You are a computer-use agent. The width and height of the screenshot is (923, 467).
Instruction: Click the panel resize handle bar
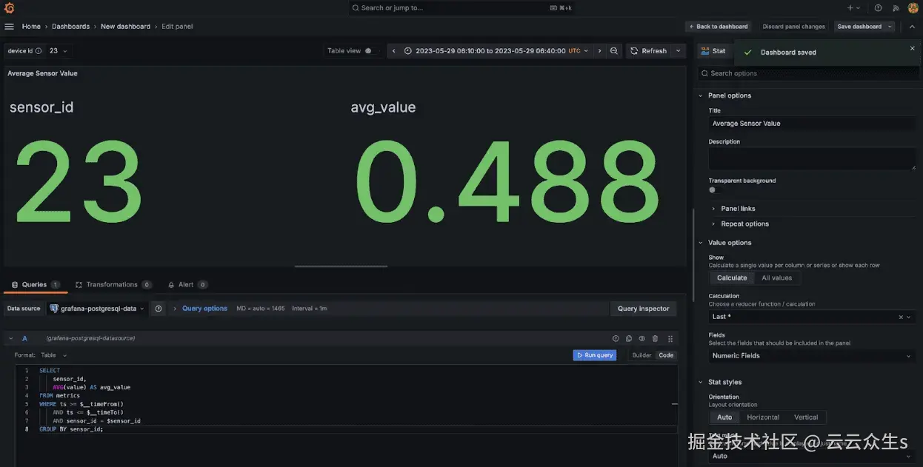tap(341, 266)
